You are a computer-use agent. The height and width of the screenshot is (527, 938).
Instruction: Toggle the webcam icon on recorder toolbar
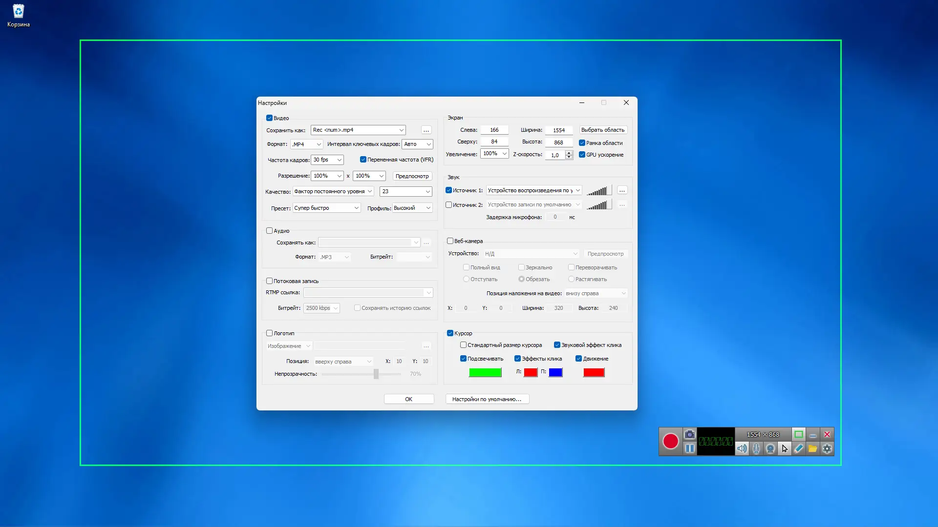pos(770,448)
